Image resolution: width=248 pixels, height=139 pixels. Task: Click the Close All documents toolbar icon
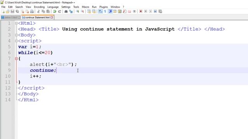tap(27, 12)
